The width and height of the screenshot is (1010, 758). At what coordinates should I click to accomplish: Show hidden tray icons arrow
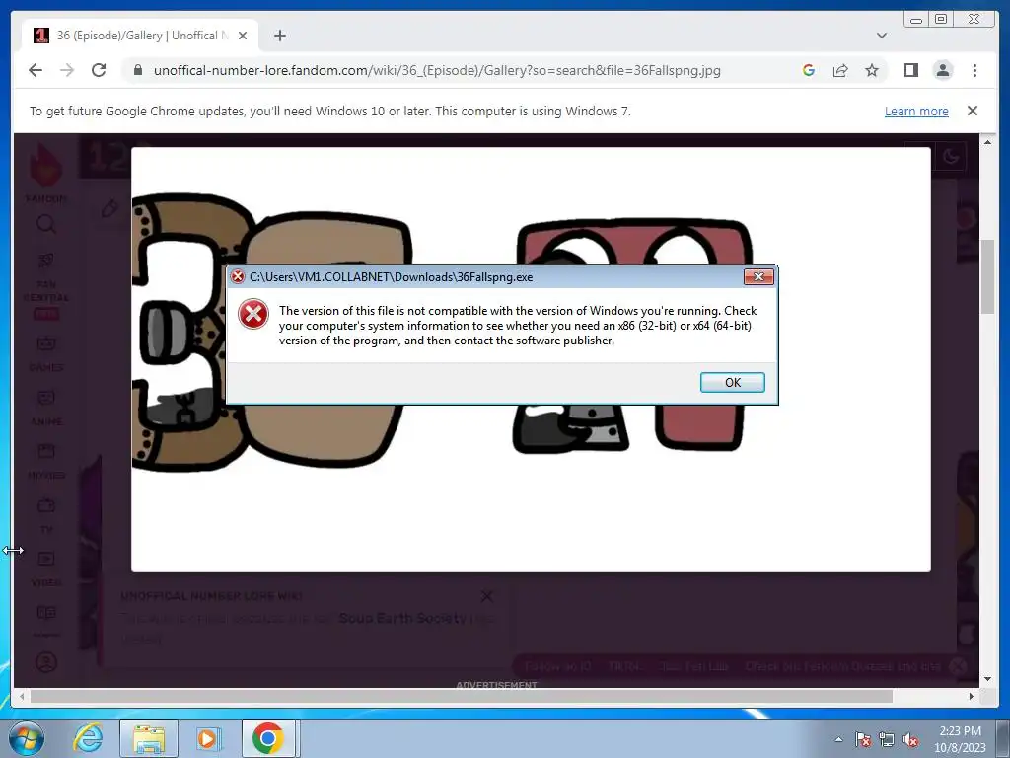click(x=838, y=739)
